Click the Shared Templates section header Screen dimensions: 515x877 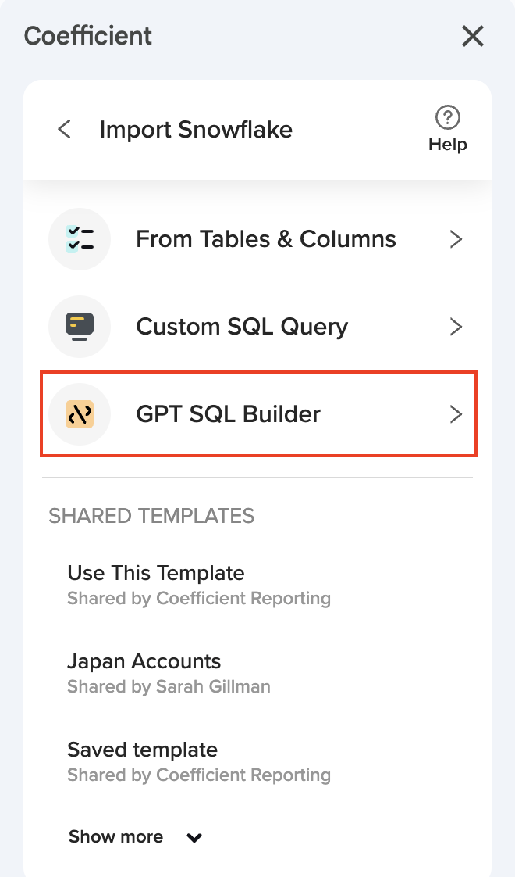[151, 516]
